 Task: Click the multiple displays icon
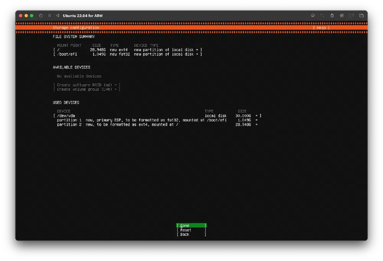[361, 16]
